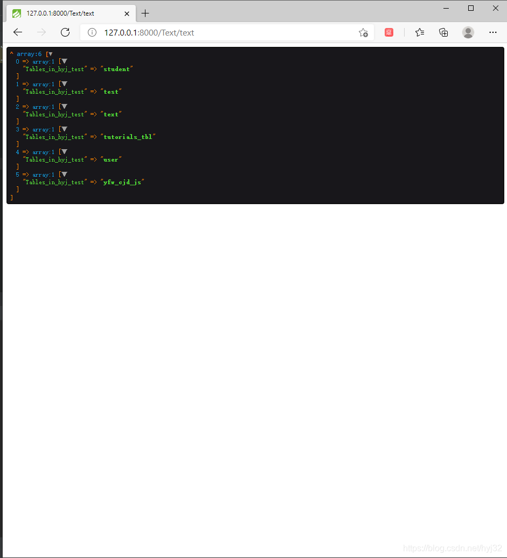Click the forward navigation arrow
Viewport: 507px width, 558px height.
coord(41,32)
